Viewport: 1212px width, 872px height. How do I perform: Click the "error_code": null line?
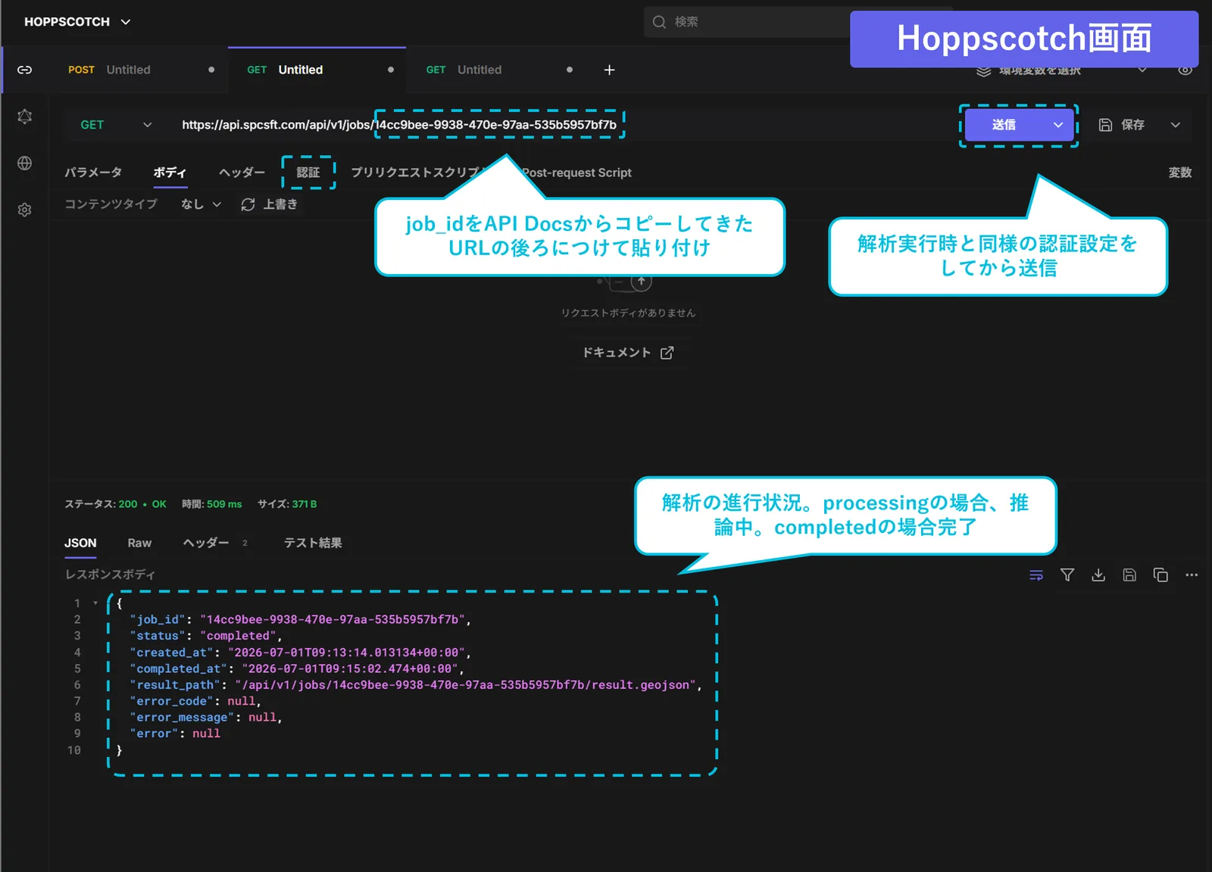pos(195,701)
